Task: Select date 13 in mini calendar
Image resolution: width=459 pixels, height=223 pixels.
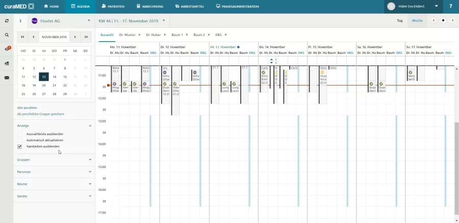Action: [44, 77]
